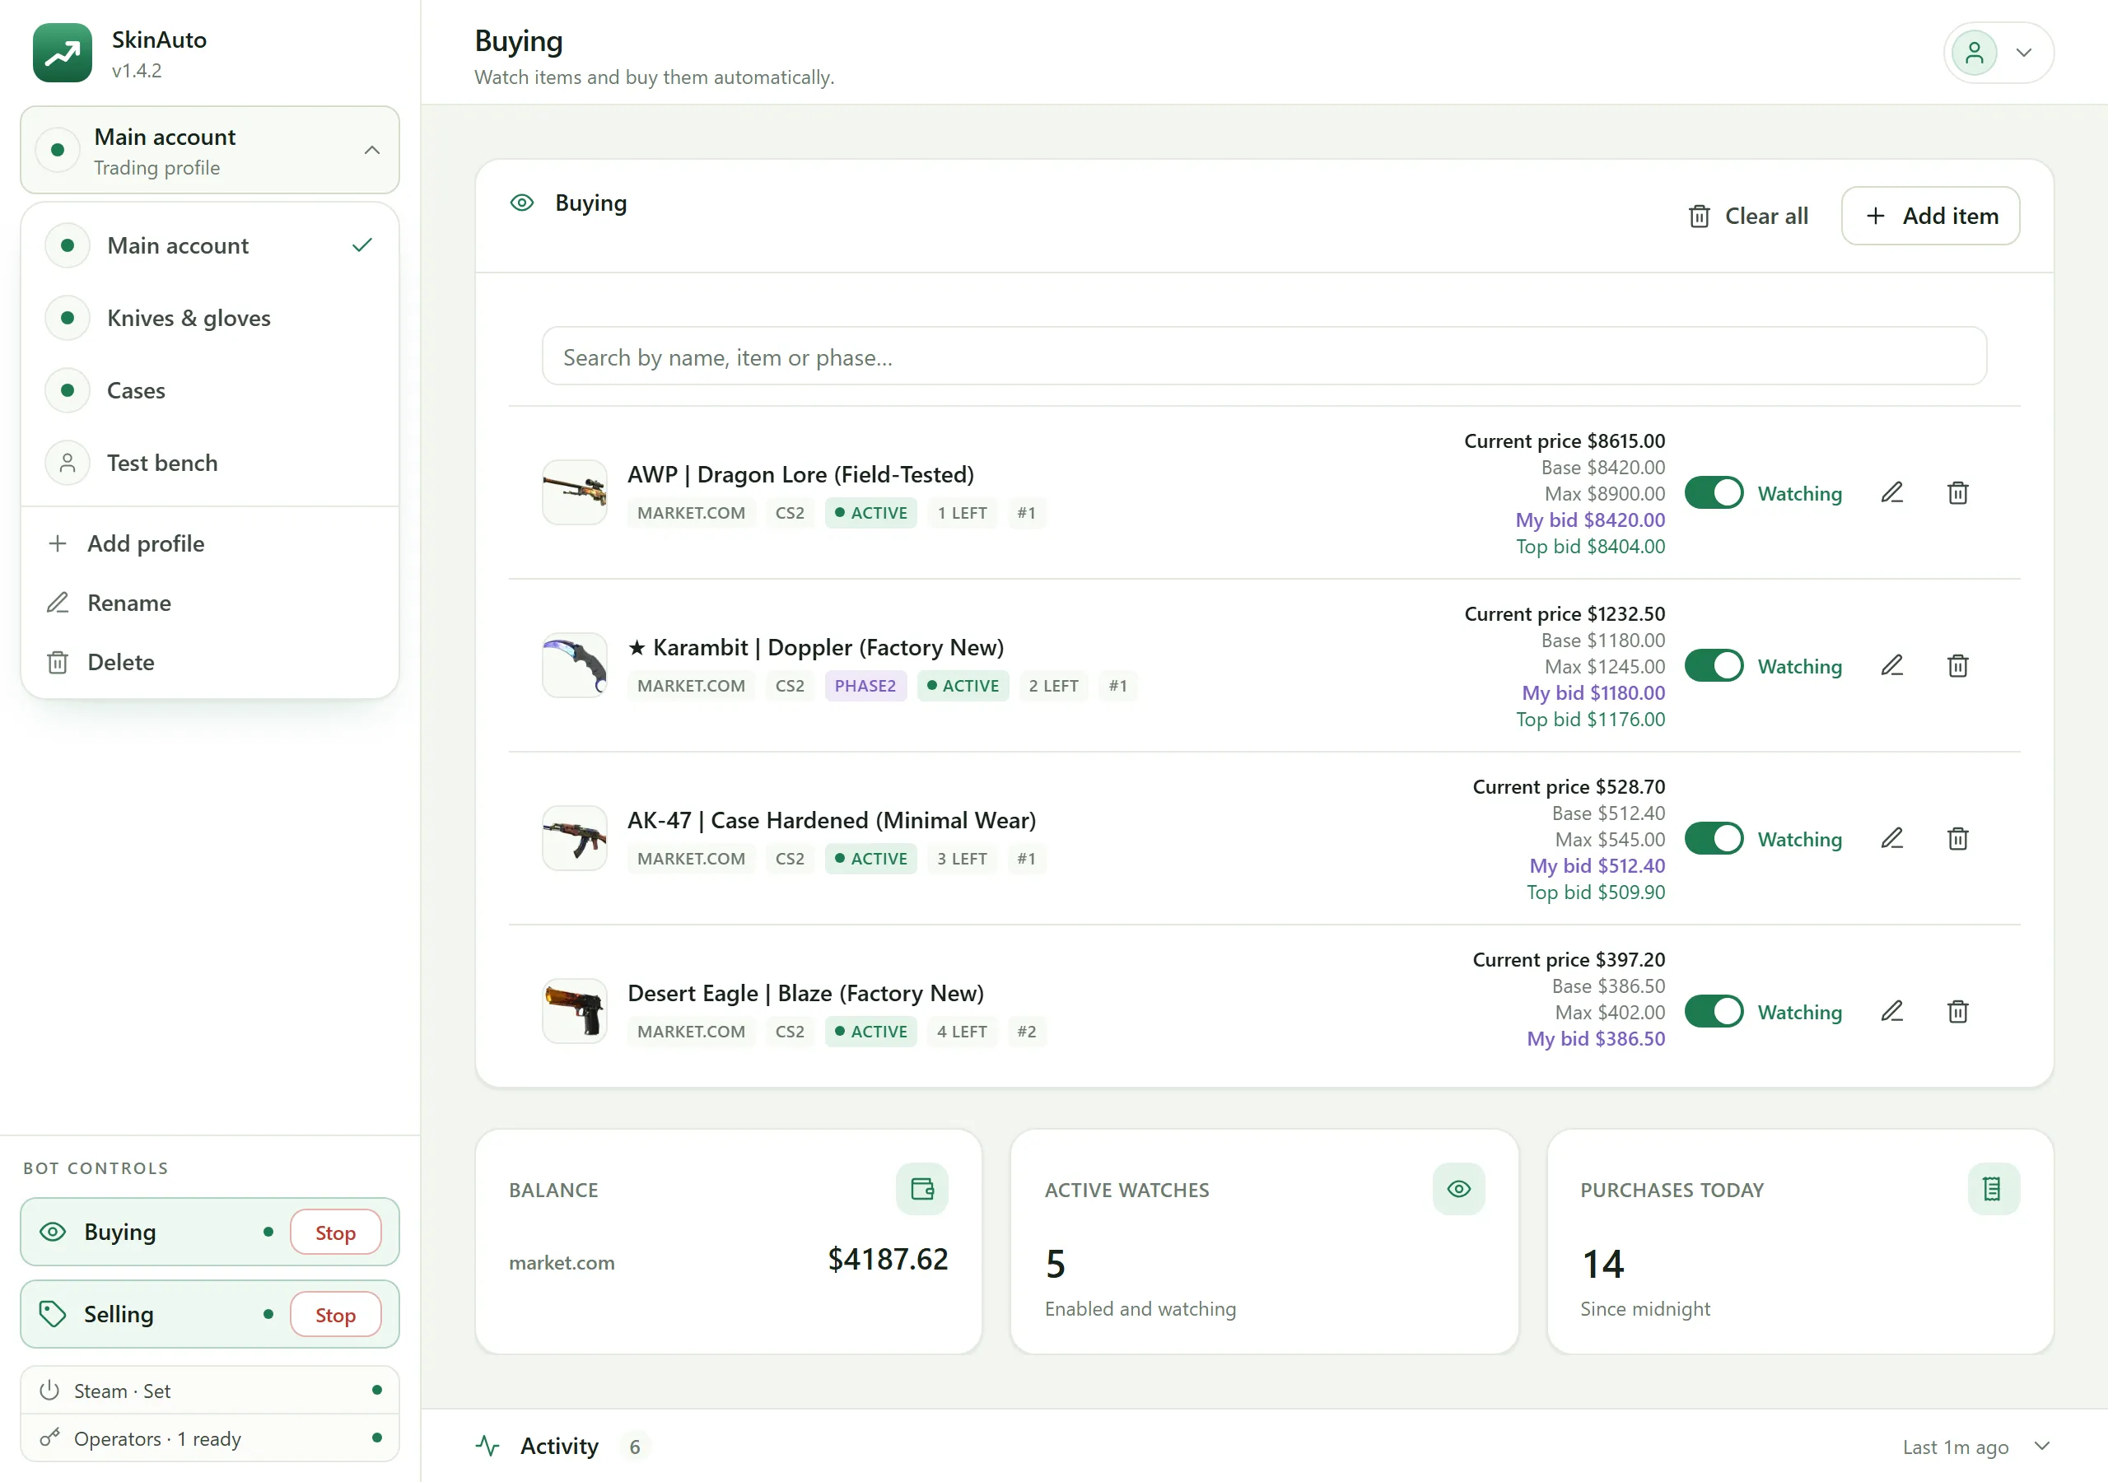Edit the Karambit Doppler watch
Viewport: 2108px width, 1482px height.
[1892, 666]
